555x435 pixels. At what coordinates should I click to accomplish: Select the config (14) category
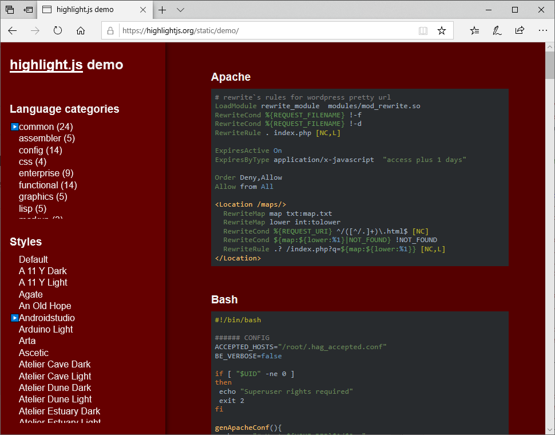(41, 151)
